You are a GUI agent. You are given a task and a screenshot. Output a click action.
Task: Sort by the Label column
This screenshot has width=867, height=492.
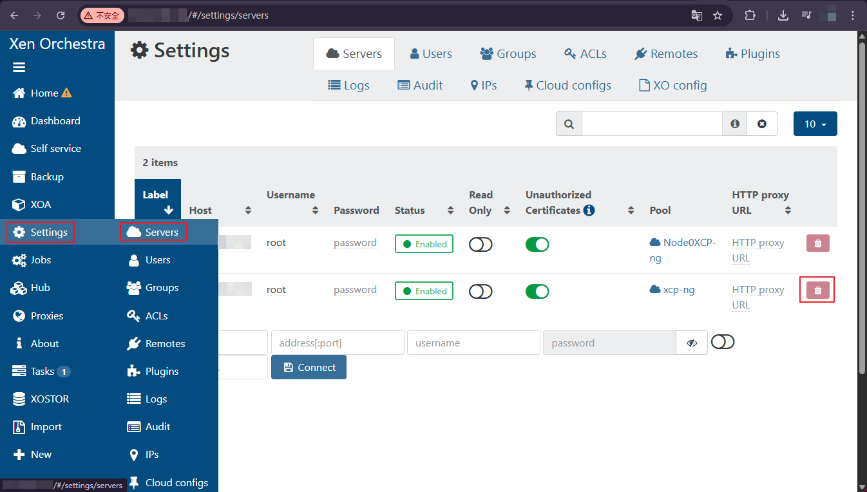158,202
